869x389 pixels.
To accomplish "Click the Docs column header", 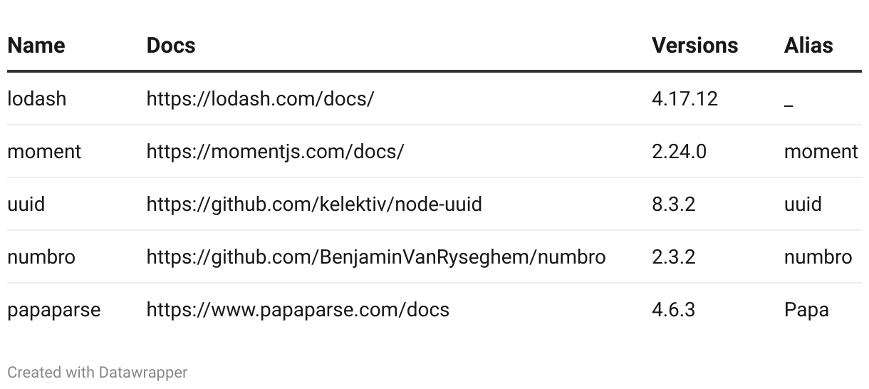I will pos(171,46).
